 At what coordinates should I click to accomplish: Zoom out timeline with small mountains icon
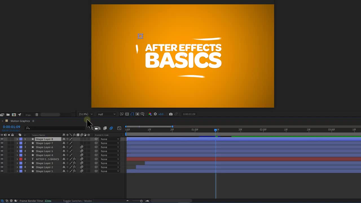coord(127,201)
